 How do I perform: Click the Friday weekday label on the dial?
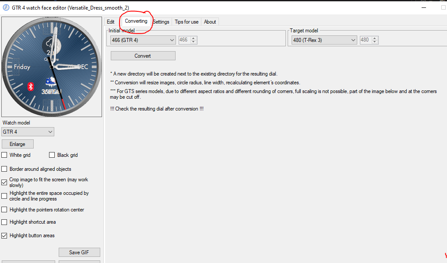22,67
